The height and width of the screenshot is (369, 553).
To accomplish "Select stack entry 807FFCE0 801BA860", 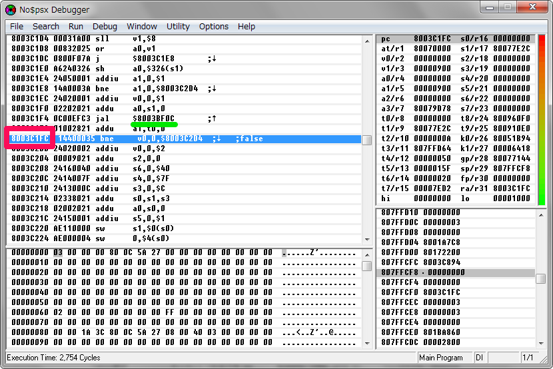I will 456,332.
